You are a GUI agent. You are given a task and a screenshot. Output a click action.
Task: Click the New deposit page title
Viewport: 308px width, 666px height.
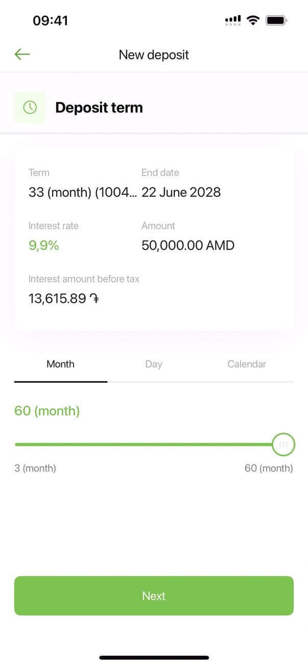pyautogui.click(x=154, y=55)
